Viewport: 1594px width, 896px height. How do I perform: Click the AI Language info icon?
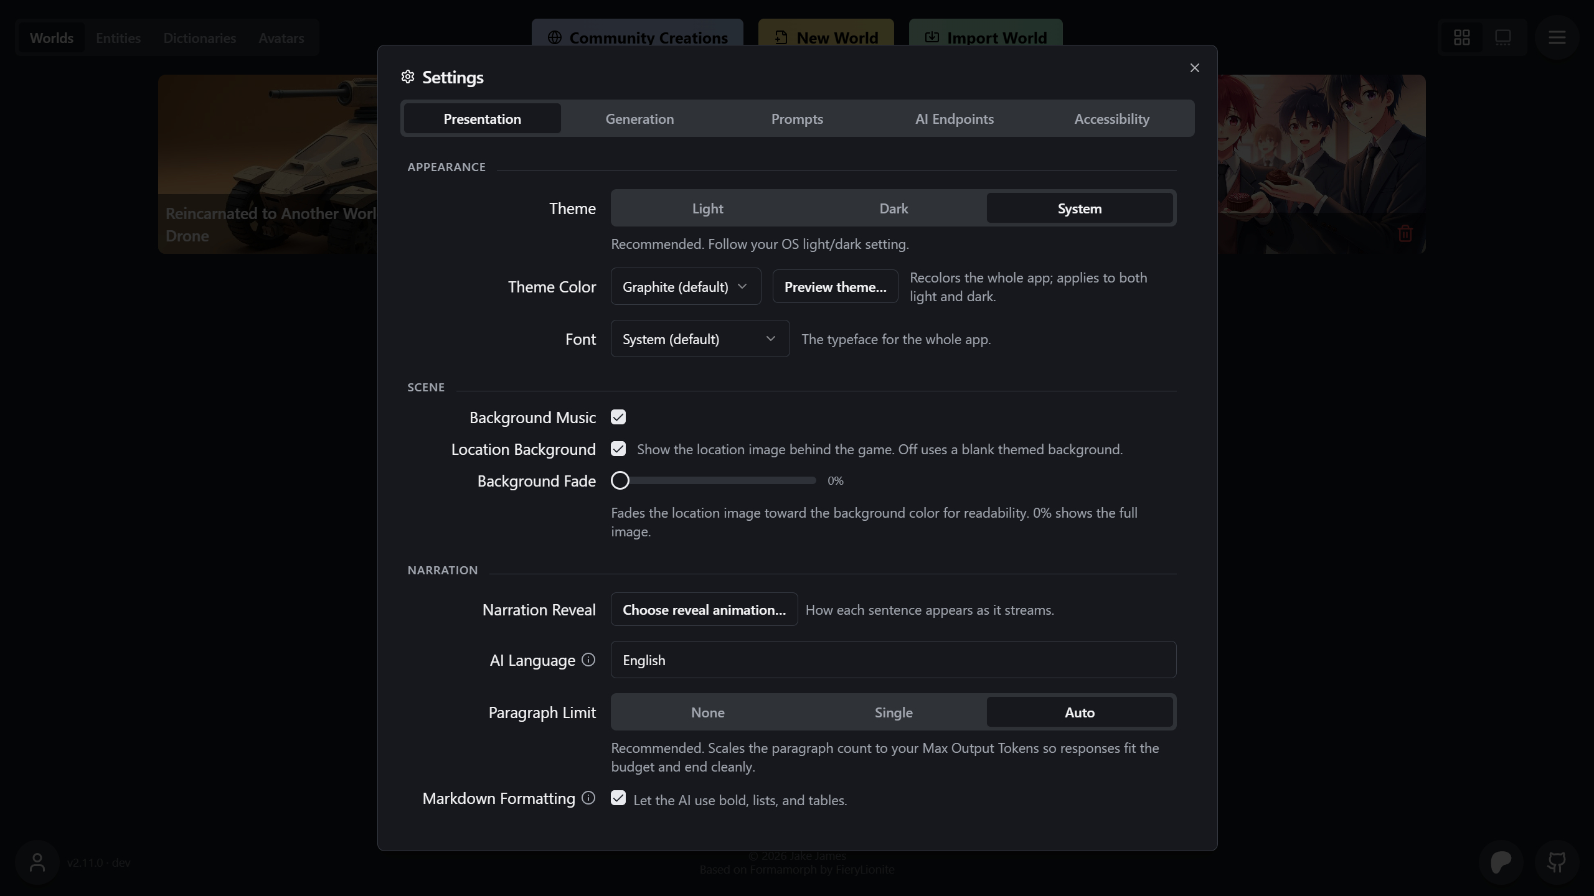588,660
